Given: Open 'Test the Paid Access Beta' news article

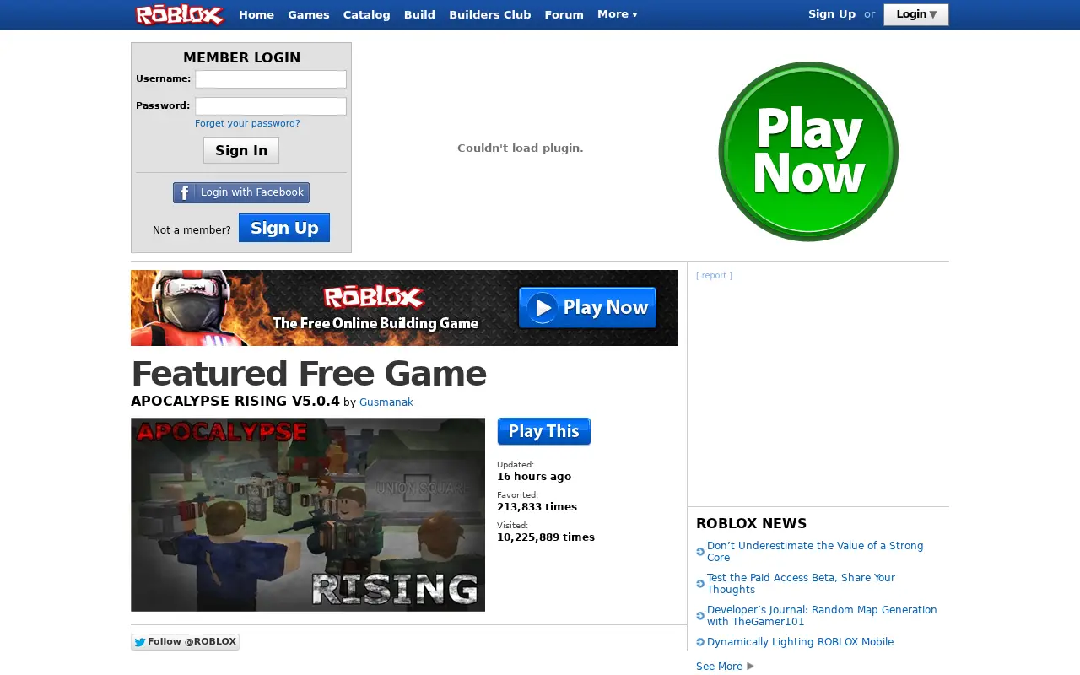Looking at the screenshot, I should pos(801,584).
